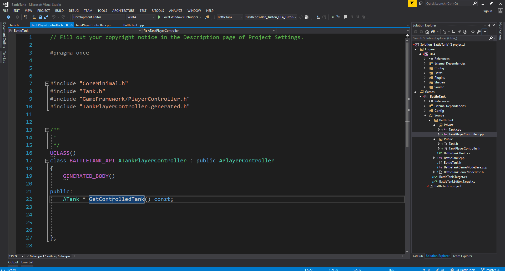Collapse the #include region on line 7
505x271 pixels.
pos(47,84)
